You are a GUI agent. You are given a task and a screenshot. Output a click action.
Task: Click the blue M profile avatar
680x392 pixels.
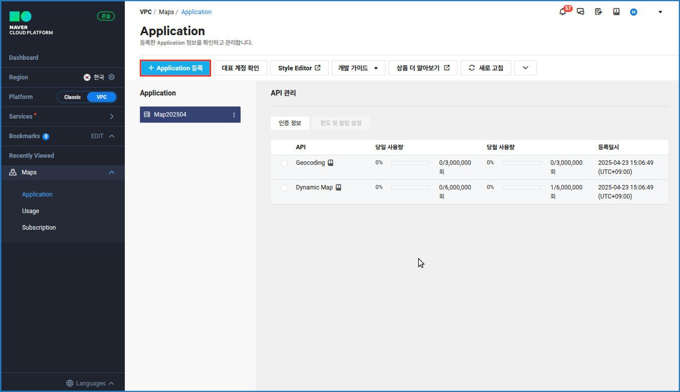coord(634,12)
